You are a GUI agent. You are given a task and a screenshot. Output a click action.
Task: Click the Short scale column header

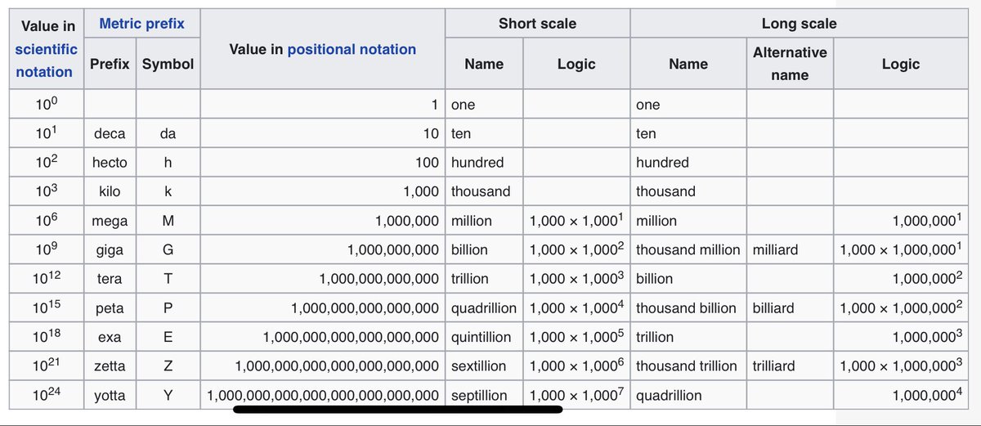pyautogui.click(x=537, y=24)
